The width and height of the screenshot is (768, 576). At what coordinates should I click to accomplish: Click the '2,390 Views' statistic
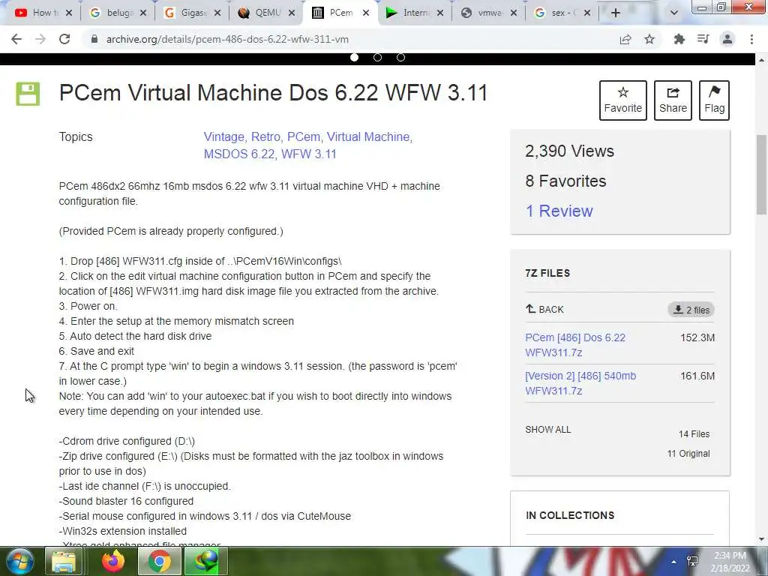pos(569,151)
